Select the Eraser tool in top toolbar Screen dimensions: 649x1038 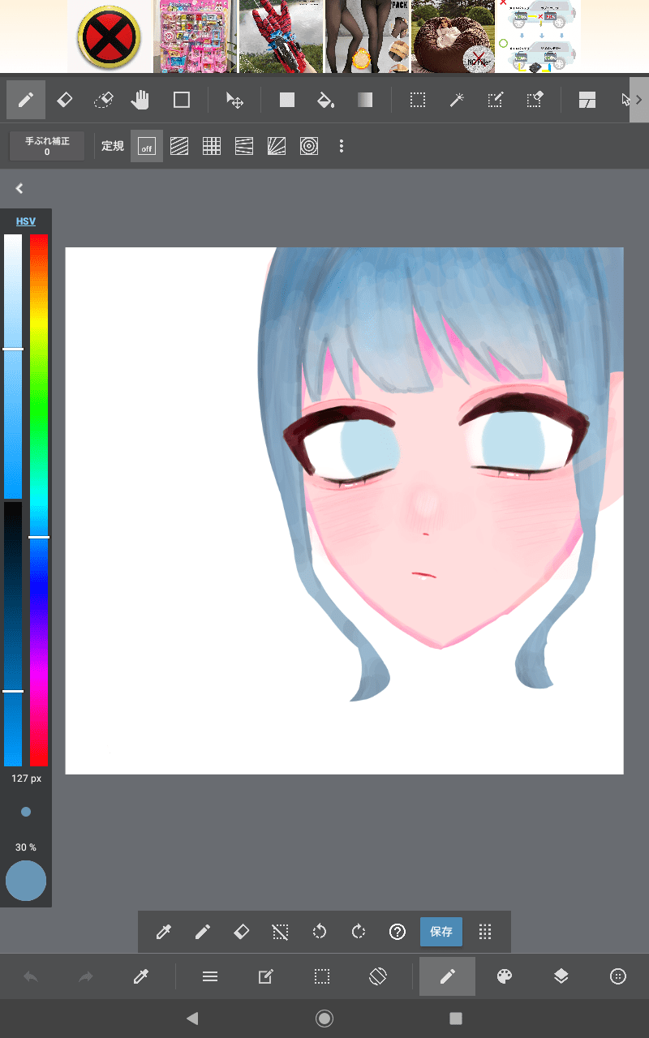(x=64, y=100)
